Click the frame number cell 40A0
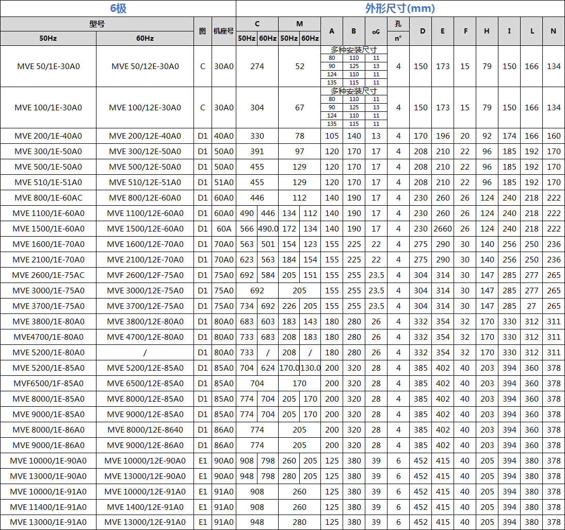565x530 pixels. pos(223,136)
